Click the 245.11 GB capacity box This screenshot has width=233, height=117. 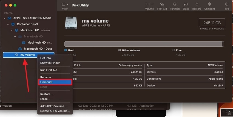pos(212,23)
